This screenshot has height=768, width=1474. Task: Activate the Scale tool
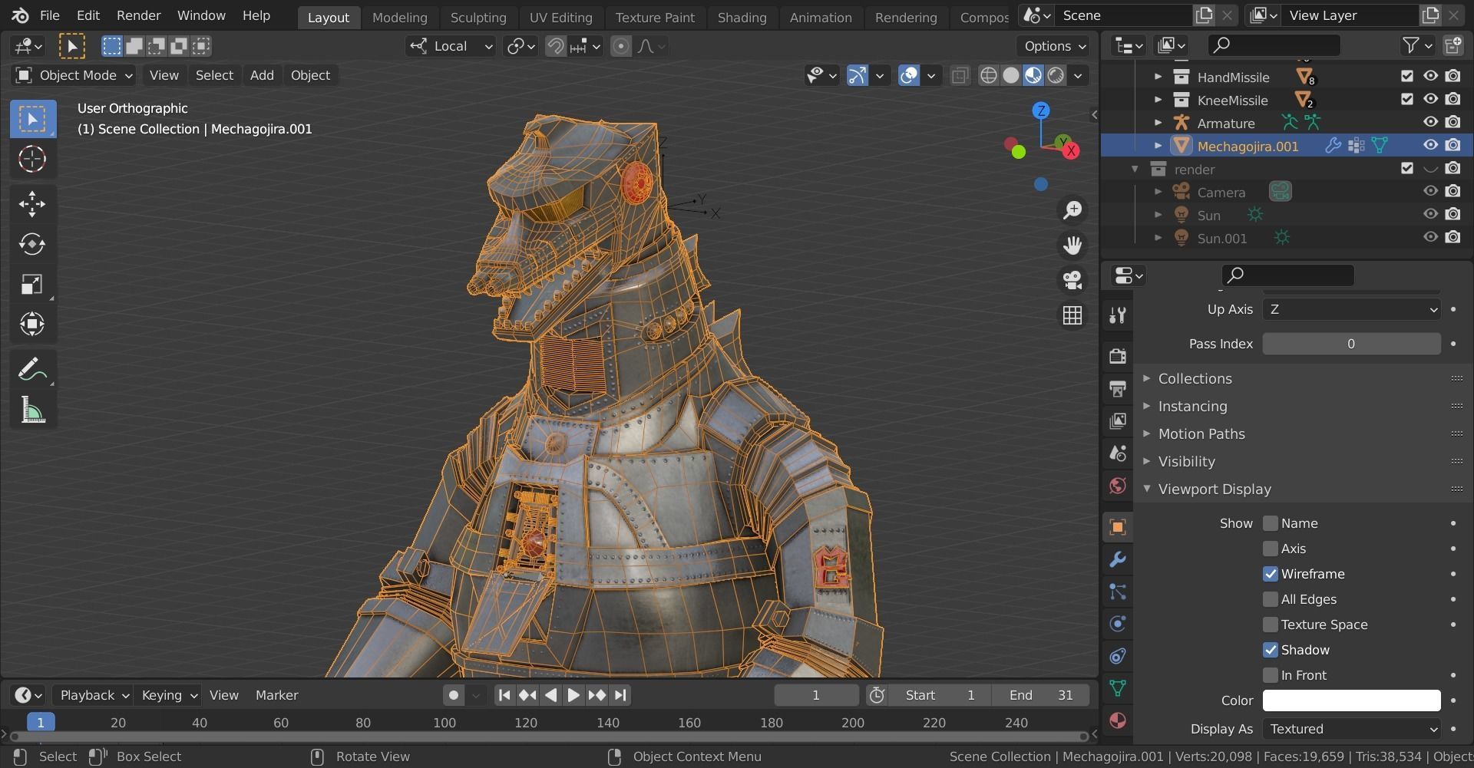[32, 285]
